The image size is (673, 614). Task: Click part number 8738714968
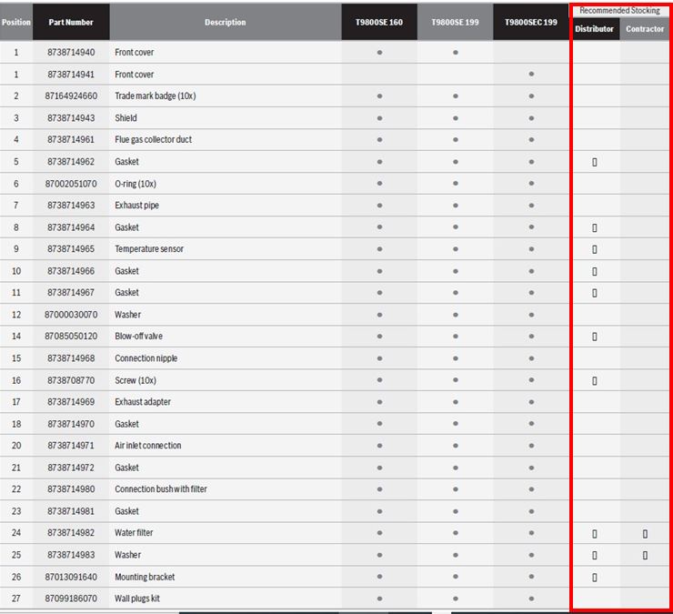click(x=71, y=358)
